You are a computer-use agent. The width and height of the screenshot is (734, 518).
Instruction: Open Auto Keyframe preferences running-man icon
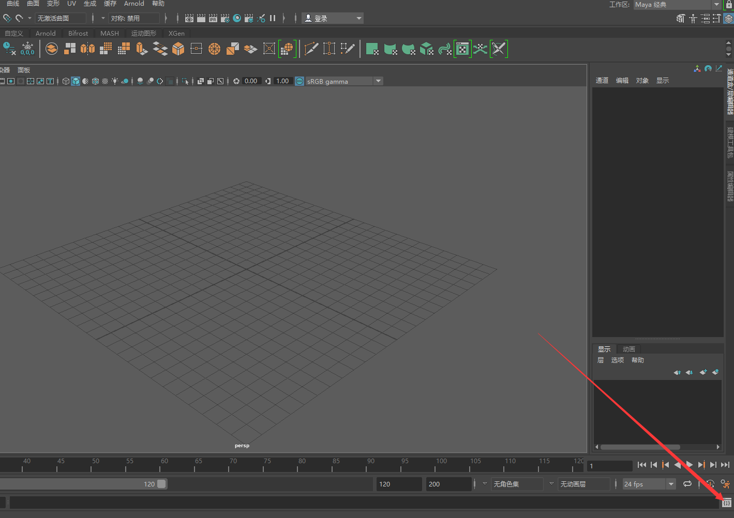coord(726,484)
